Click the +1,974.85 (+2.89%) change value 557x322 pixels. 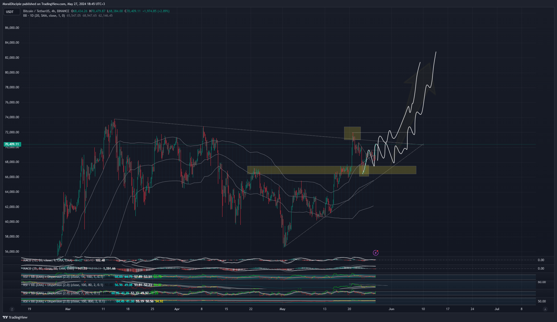pos(156,11)
